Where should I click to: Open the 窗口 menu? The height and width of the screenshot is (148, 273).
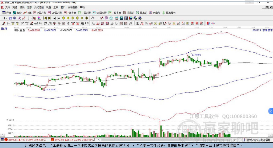(63, 7)
